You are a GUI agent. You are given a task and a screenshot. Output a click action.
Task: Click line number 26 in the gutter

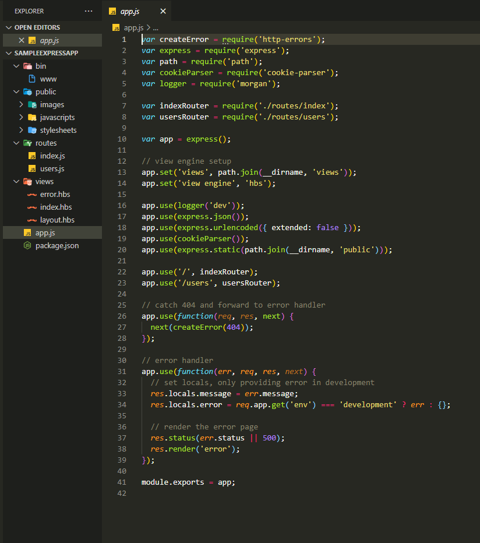pos(122,316)
